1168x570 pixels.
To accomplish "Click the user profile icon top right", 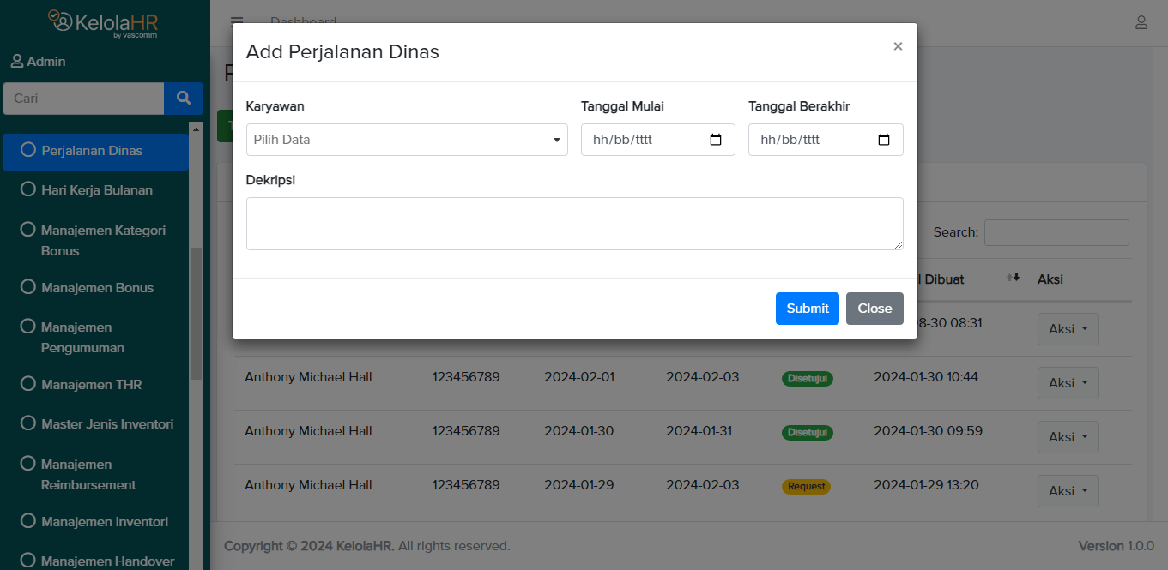I will [1141, 22].
